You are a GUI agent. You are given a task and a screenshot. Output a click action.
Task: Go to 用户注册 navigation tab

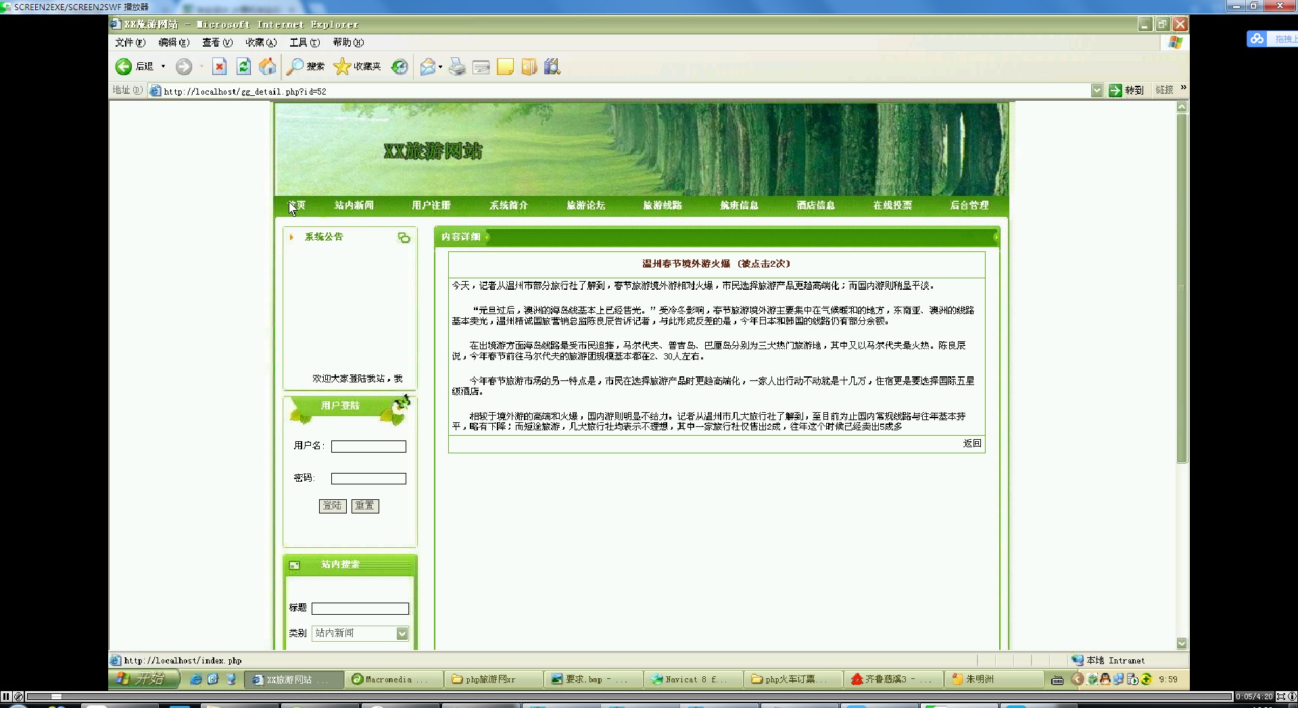point(431,205)
